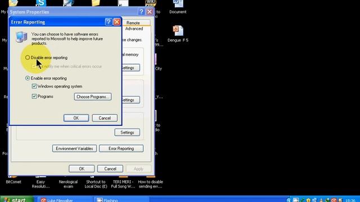Select the Dengue F S desktop icon
Image resolution: width=360 pixels, height=202 pixels.
click(178, 34)
